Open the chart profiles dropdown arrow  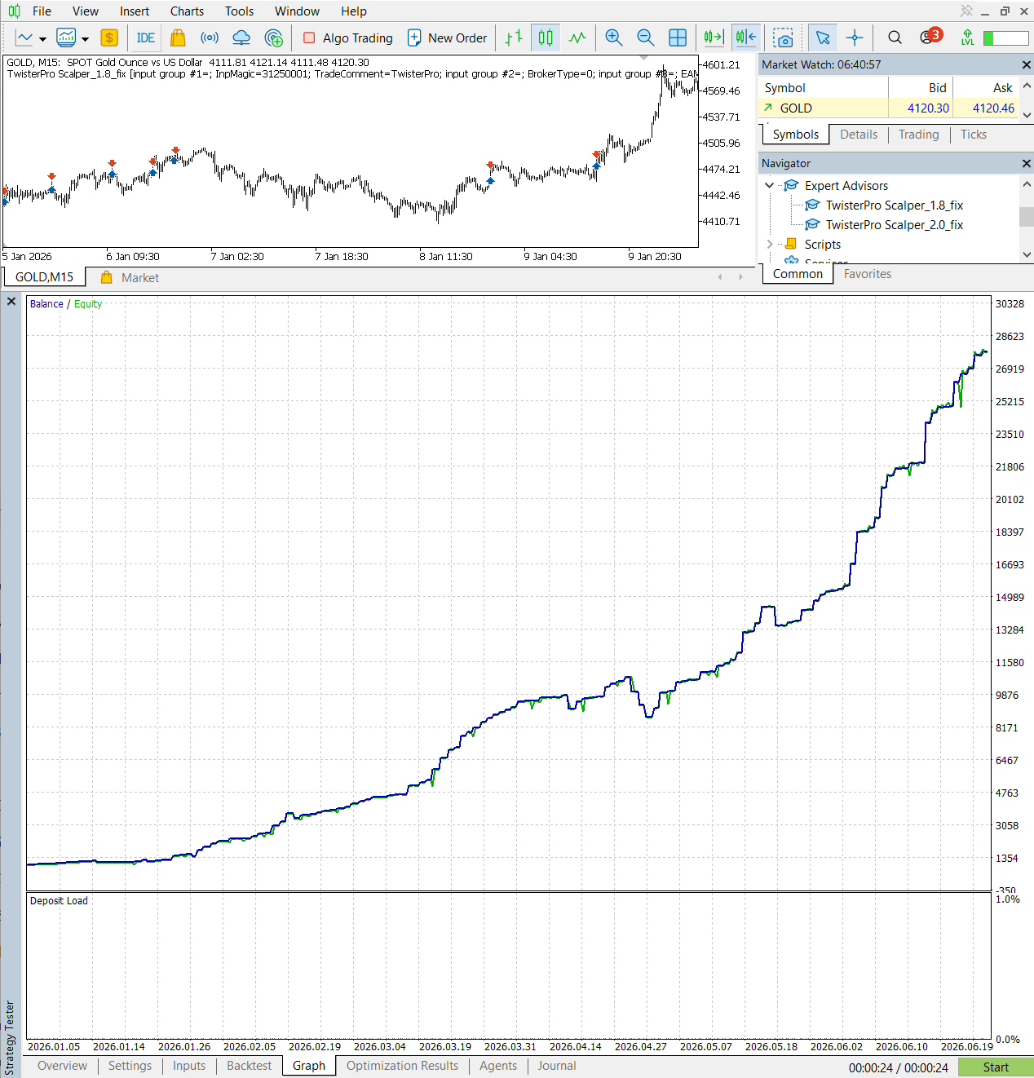[85, 38]
